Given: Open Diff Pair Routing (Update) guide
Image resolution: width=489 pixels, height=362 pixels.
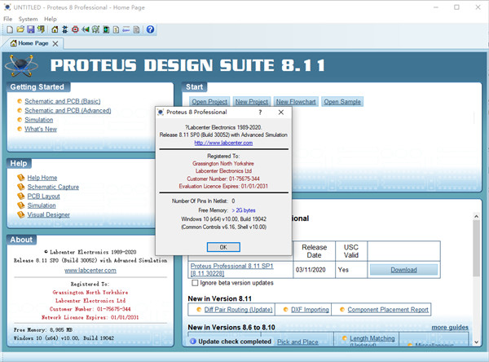Looking at the screenshot, I should (x=238, y=310).
